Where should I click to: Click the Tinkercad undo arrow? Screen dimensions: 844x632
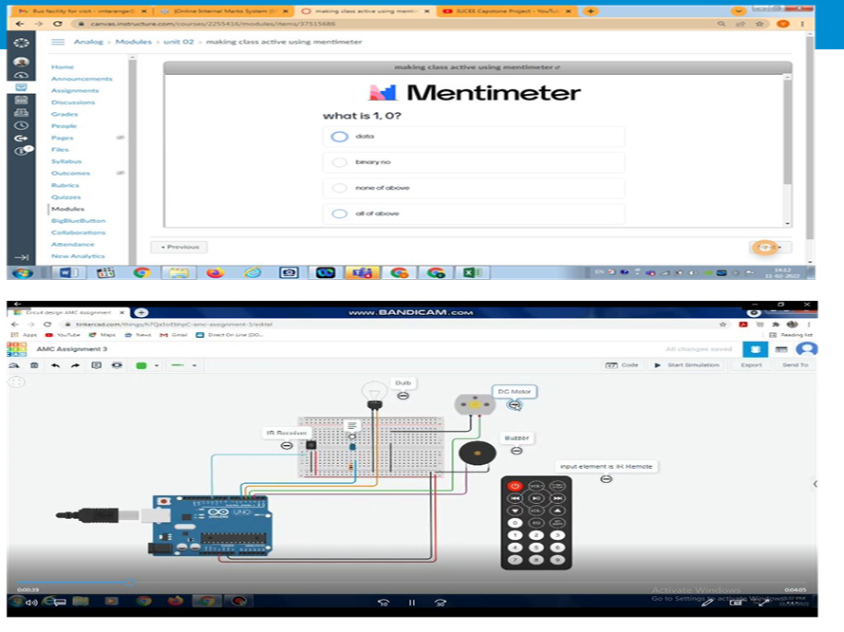(x=55, y=365)
